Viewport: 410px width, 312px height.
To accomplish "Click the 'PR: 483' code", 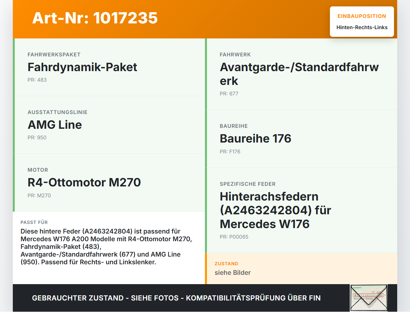I will tap(37, 80).
